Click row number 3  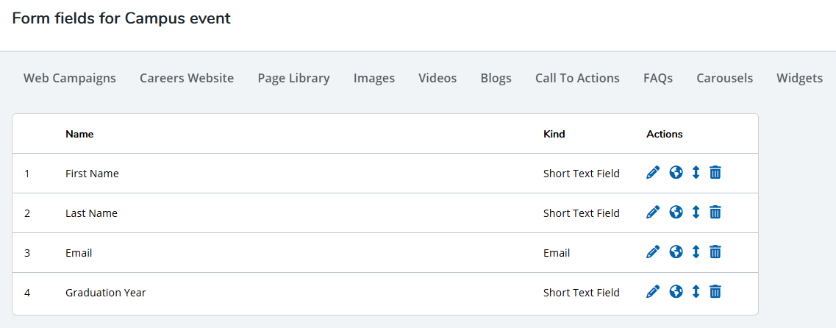[26, 253]
